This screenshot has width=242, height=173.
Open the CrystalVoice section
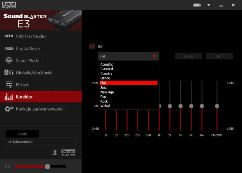tap(41, 49)
